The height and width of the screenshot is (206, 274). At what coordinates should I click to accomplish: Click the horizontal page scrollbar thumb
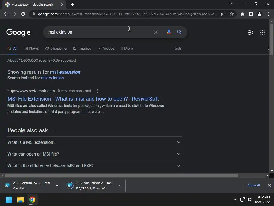click(x=121, y=175)
